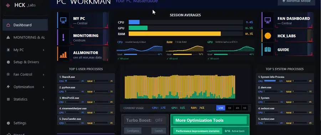Viewport: 321px width, 135px height.
Task: Click the TOP 5 SYSTEM PROCESSES heading
Action: 285,69
